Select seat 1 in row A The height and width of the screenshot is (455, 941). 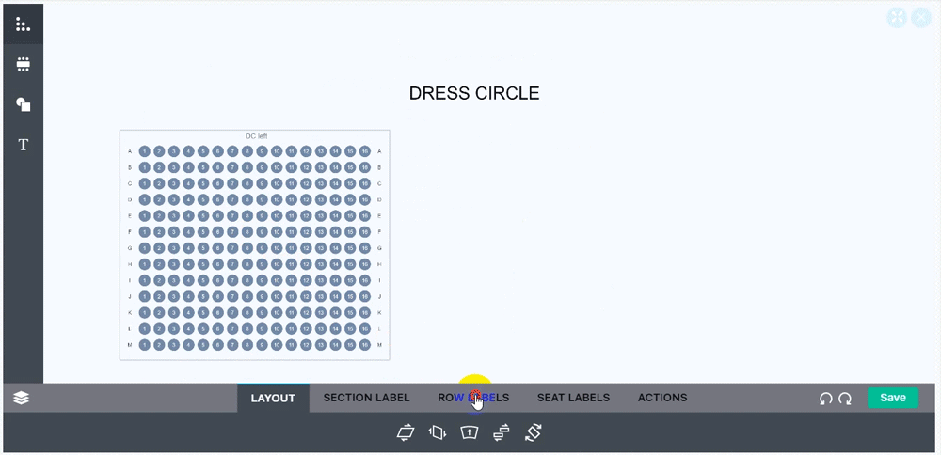point(145,151)
